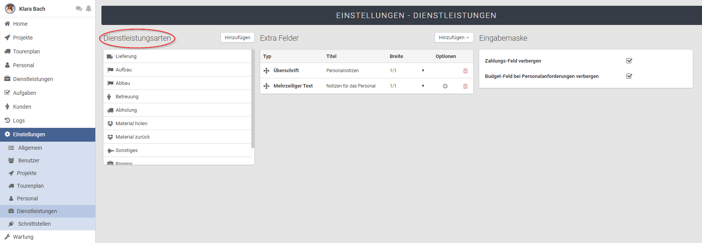Delete the Mehrzeiliger Text field via its trash icon
702x243 pixels.
[465, 86]
